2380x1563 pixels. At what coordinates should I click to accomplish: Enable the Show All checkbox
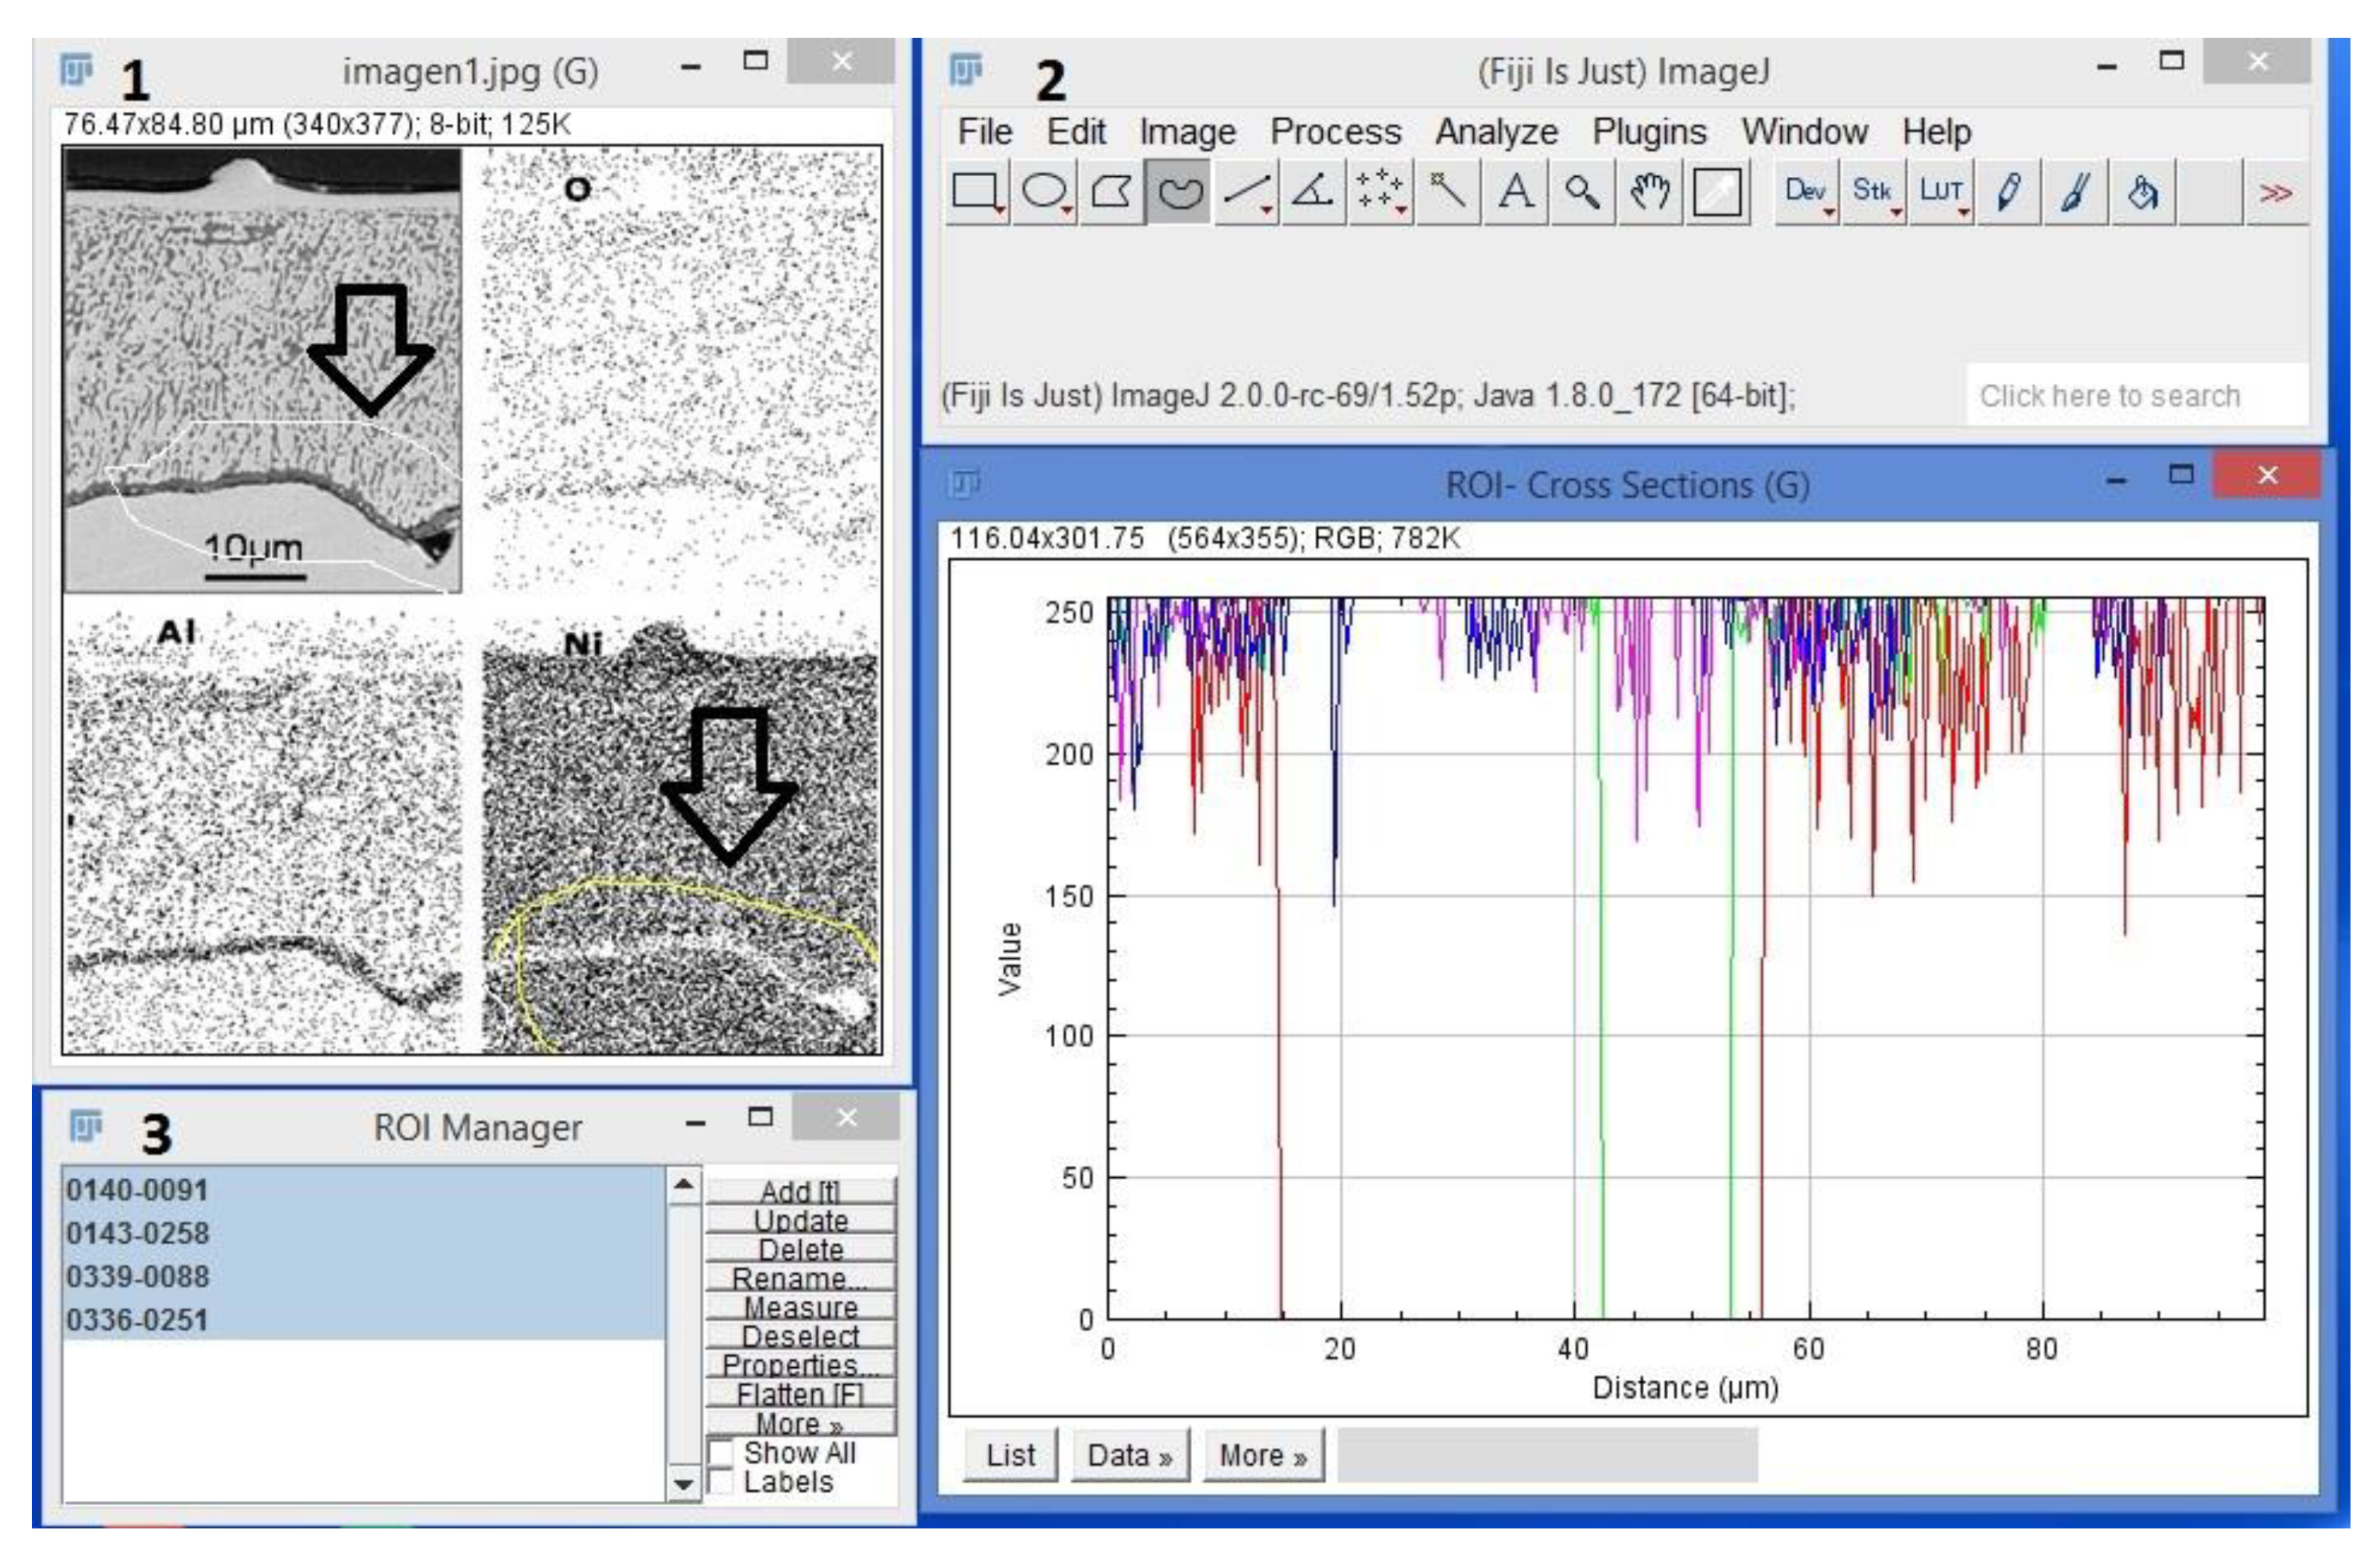720,1452
